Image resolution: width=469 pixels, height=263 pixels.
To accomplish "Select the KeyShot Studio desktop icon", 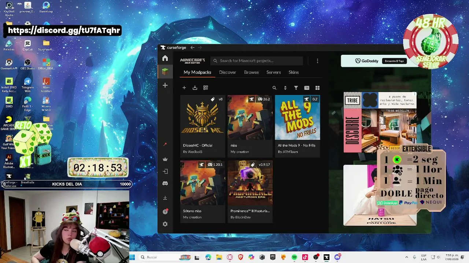I will coord(9,9).
